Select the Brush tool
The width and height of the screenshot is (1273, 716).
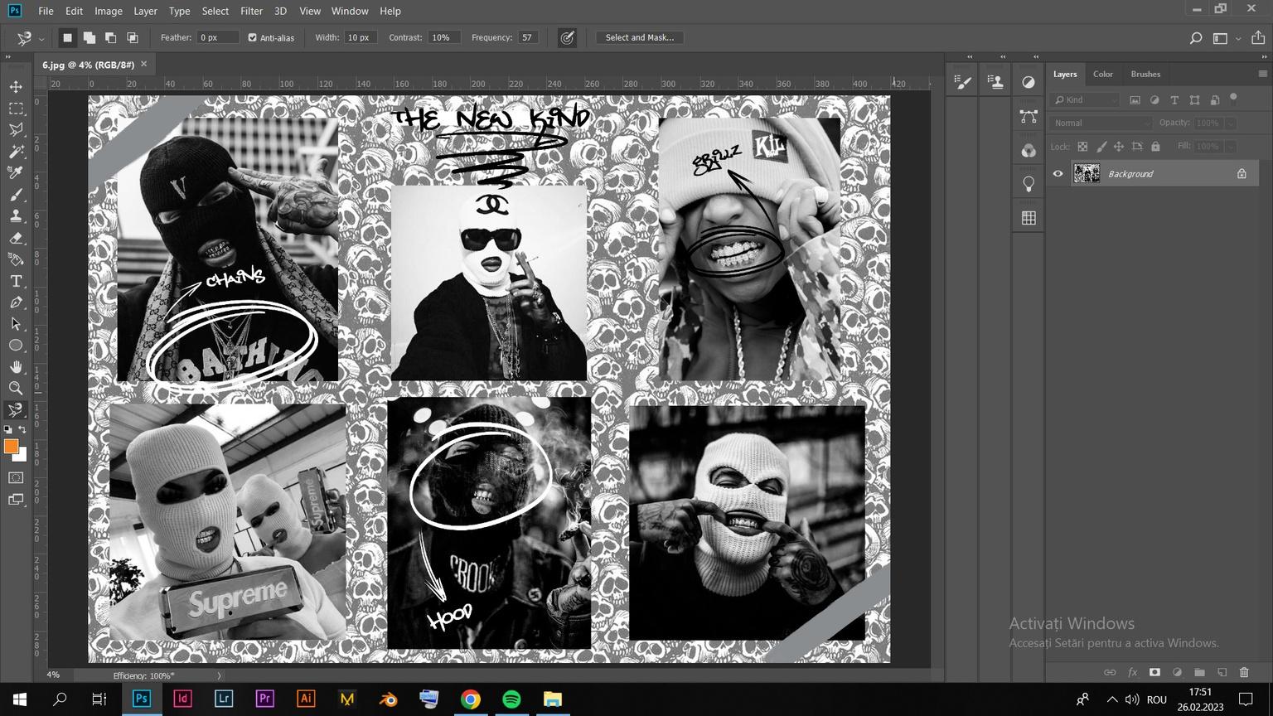coord(16,195)
